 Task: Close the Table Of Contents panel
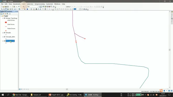tap(18, 12)
